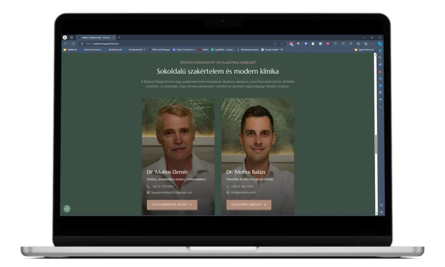
Task: Click the 'Súlycsökkentő műtét' button
Action: coord(172,204)
